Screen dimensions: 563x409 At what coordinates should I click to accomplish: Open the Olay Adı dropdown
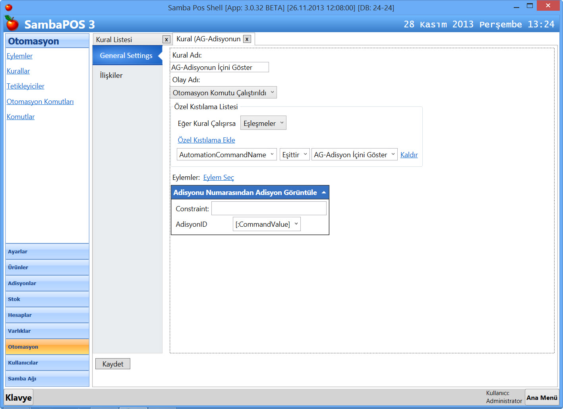[223, 93]
